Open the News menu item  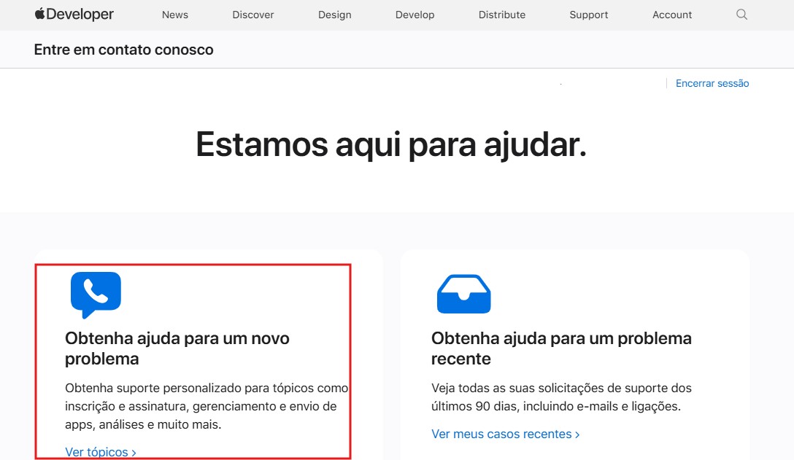click(x=174, y=15)
